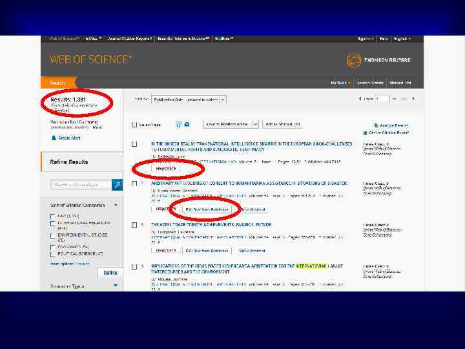This screenshot has height=349, width=465.
Task: Open Search History
Action: click(x=370, y=83)
